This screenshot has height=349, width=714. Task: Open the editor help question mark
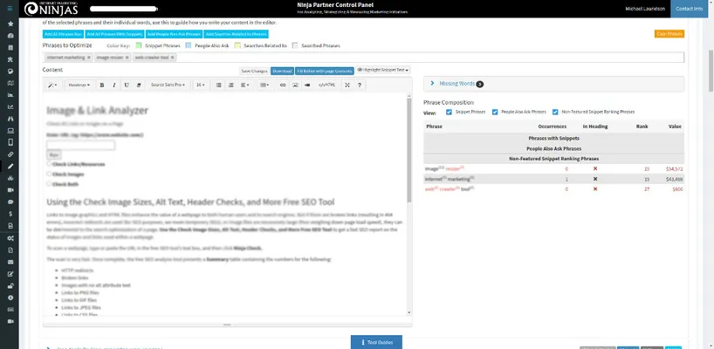pos(359,85)
